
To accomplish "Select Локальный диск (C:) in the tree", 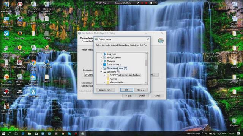I will tap(117, 68).
